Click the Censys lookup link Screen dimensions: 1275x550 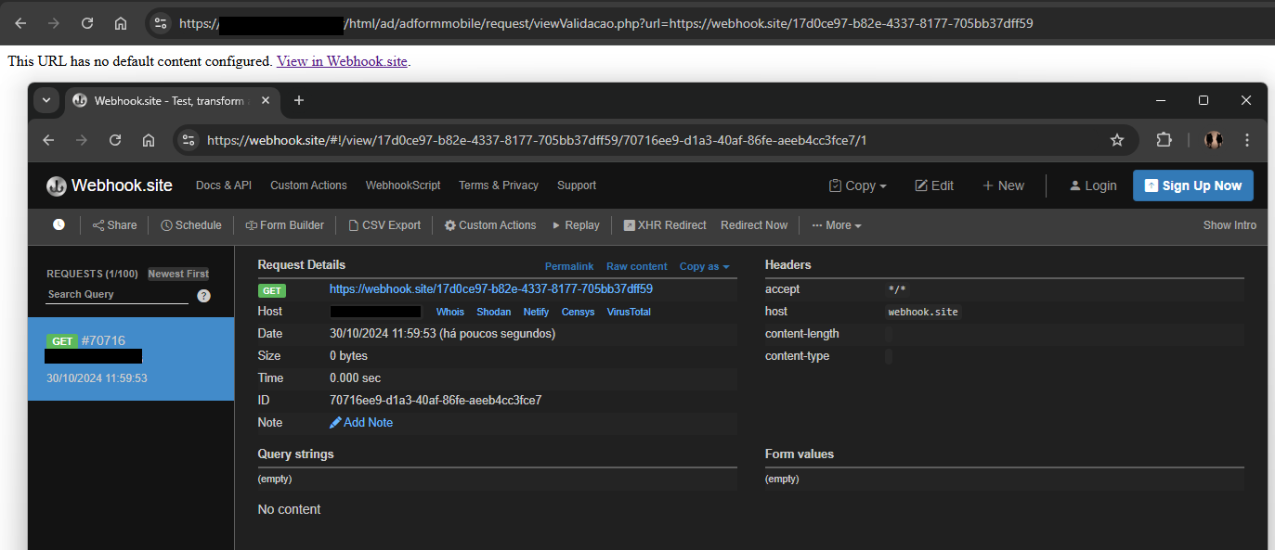click(x=578, y=312)
